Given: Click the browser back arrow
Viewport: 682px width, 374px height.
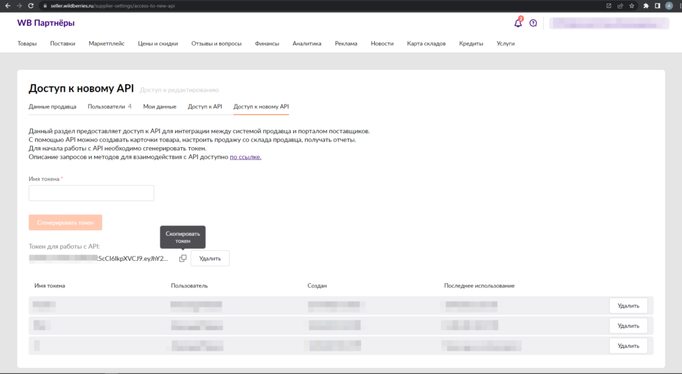Looking at the screenshot, I should pos(7,5).
